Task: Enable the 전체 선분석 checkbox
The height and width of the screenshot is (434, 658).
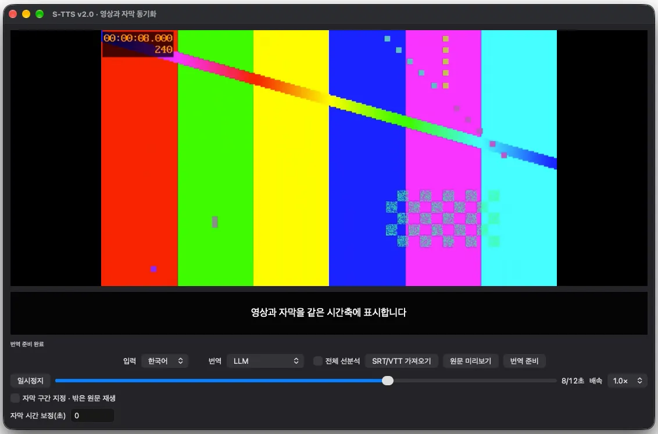Action: coord(318,361)
